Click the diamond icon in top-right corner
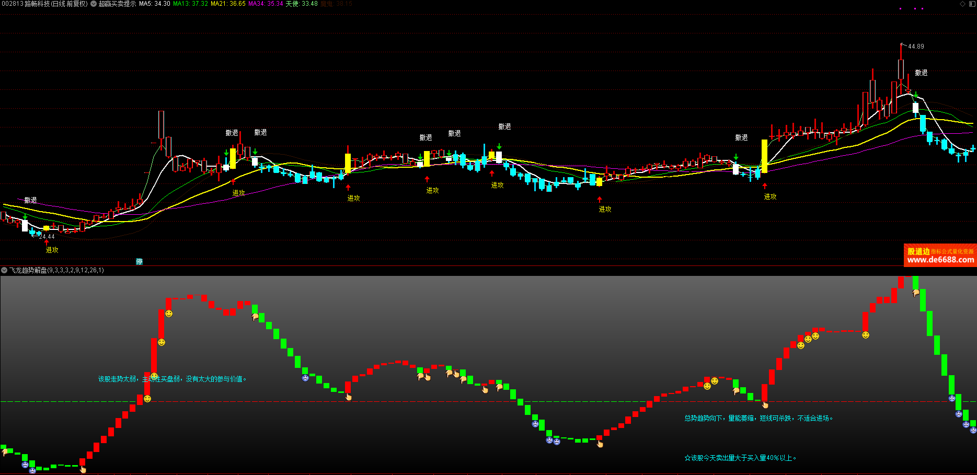The image size is (977, 475). click(x=962, y=4)
